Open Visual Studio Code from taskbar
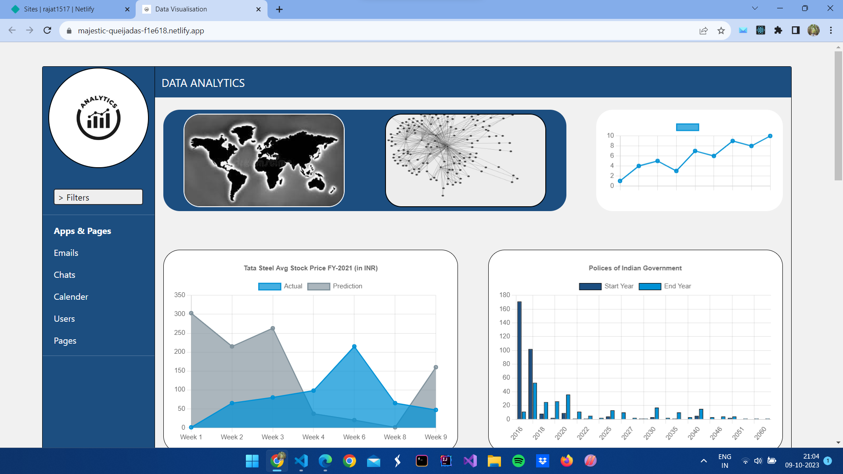Viewport: 843px width, 474px height. pos(301,461)
